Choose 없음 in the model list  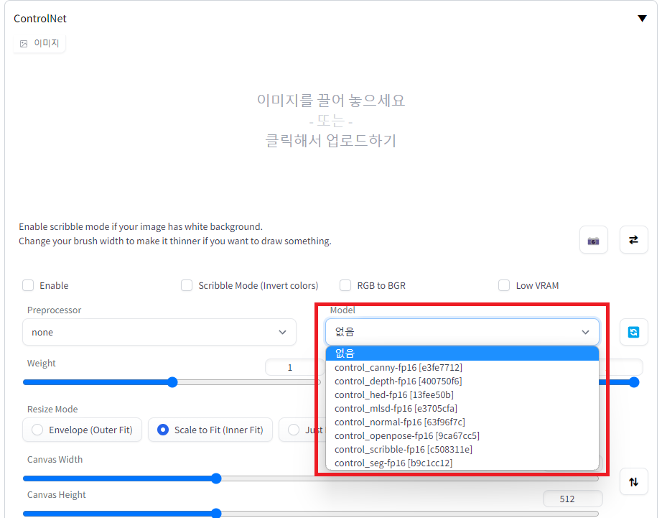pos(345,353)
